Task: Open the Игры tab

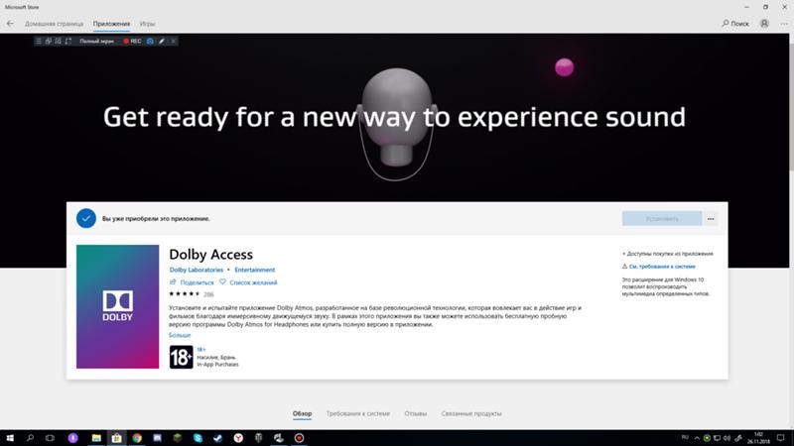Action: click(x=147, y=24)
